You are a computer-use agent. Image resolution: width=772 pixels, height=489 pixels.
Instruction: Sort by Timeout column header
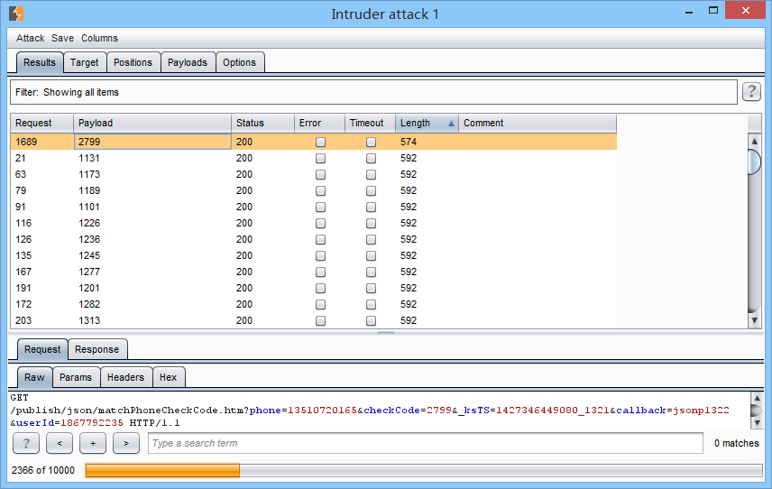point(371,123)
